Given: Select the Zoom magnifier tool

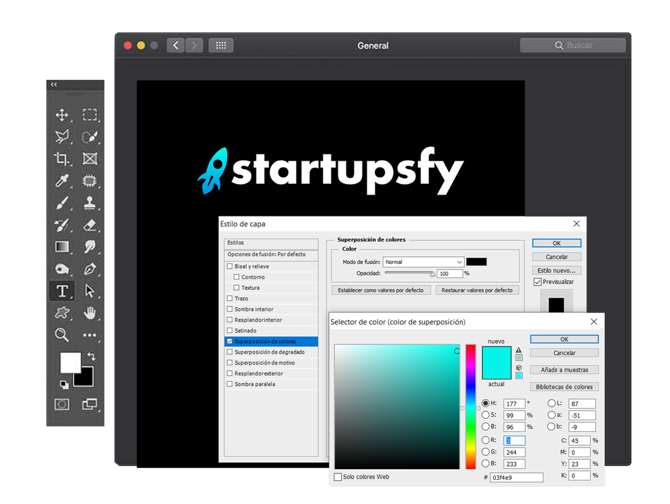Looking at the screenshot, I should click(61, 335).
